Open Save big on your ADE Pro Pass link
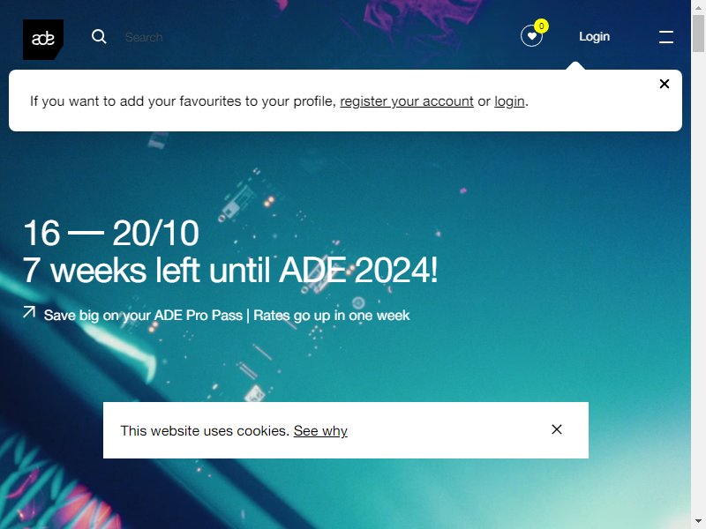 (227, 316)
